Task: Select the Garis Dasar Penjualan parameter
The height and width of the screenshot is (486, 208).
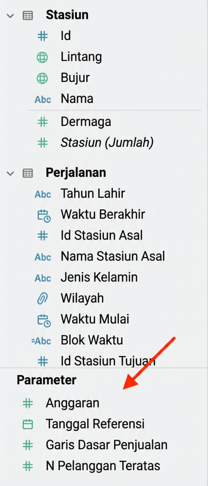Action: pos(106,445)
